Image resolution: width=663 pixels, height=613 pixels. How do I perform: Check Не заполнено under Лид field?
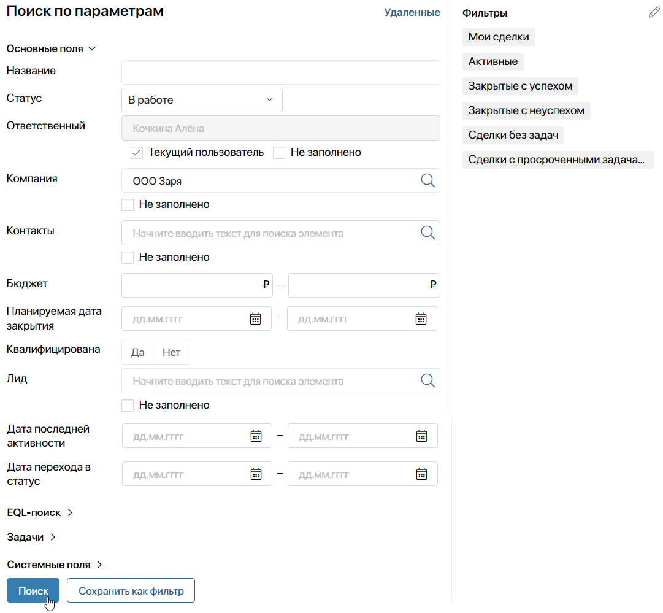click(x=128, y=405)
